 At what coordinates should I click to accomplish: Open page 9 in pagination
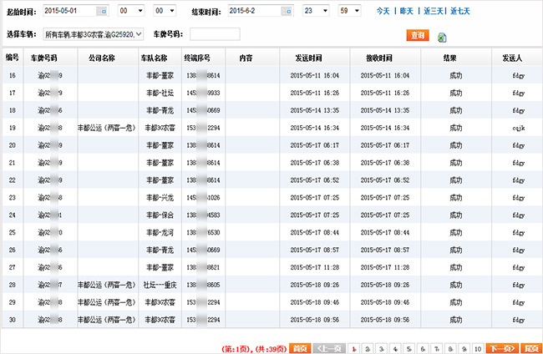[464, 349]
